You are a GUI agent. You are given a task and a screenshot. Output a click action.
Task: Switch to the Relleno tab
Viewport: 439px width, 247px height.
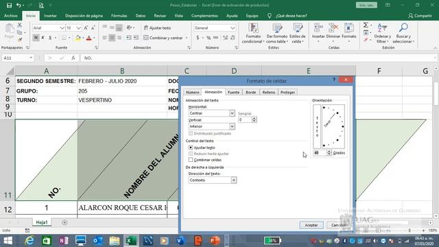[269, 92]
